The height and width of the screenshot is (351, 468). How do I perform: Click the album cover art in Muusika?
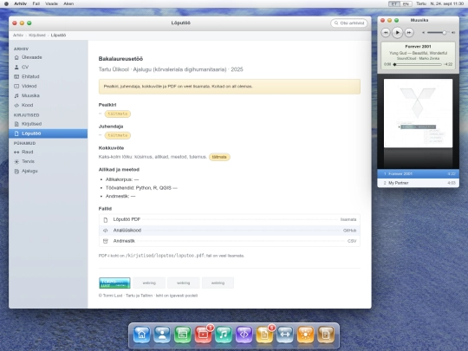pyautogui.click(x=418, y=114)
